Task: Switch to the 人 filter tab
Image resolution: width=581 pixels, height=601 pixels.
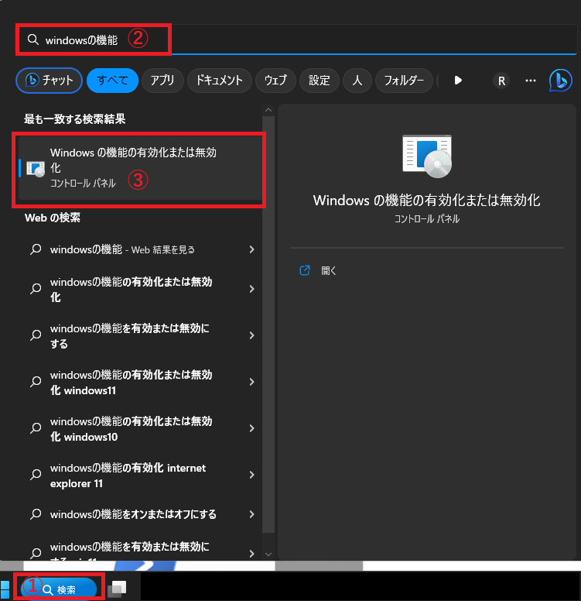Action: click(357, 81)
